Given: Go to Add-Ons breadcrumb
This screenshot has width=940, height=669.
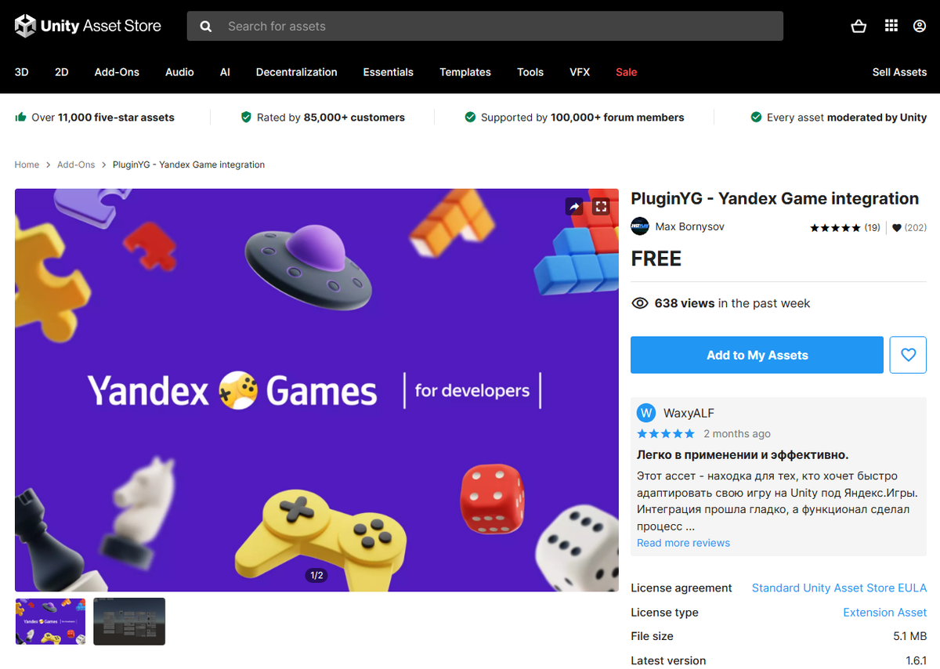Looking at the screenshot, I should (76, 165).
